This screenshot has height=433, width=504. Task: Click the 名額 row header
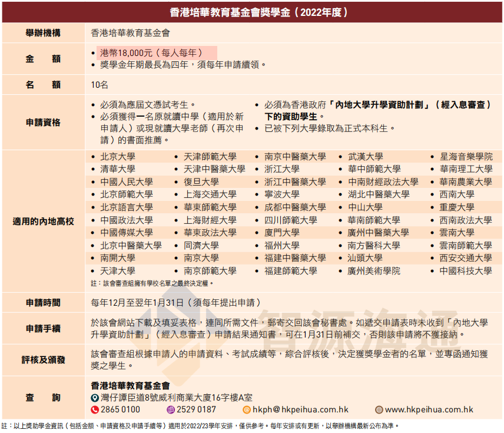(44, 85)
